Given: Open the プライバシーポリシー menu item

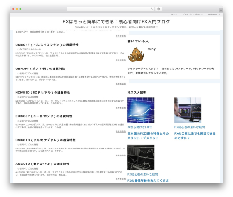Looking at the screenshot, I should [192, 14].
